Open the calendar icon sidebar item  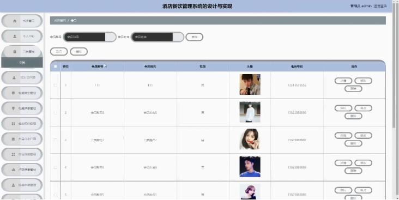click(x=22, y=139)
